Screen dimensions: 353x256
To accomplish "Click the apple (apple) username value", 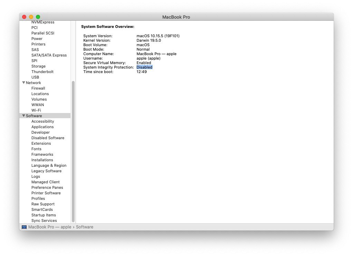I will (x=149, y=58).
